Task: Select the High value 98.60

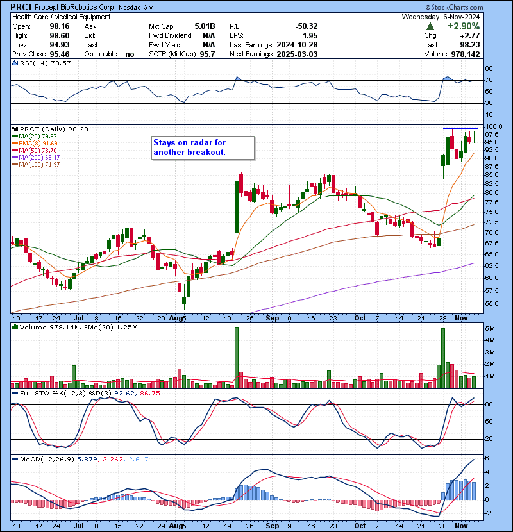Action: click(x=60, y=36)
